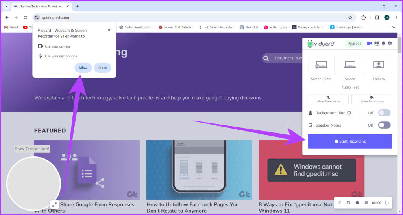The image size is (403, 215).
Task: Click Start Recording button
Action: pyautogui.click(x=350, y=141)
